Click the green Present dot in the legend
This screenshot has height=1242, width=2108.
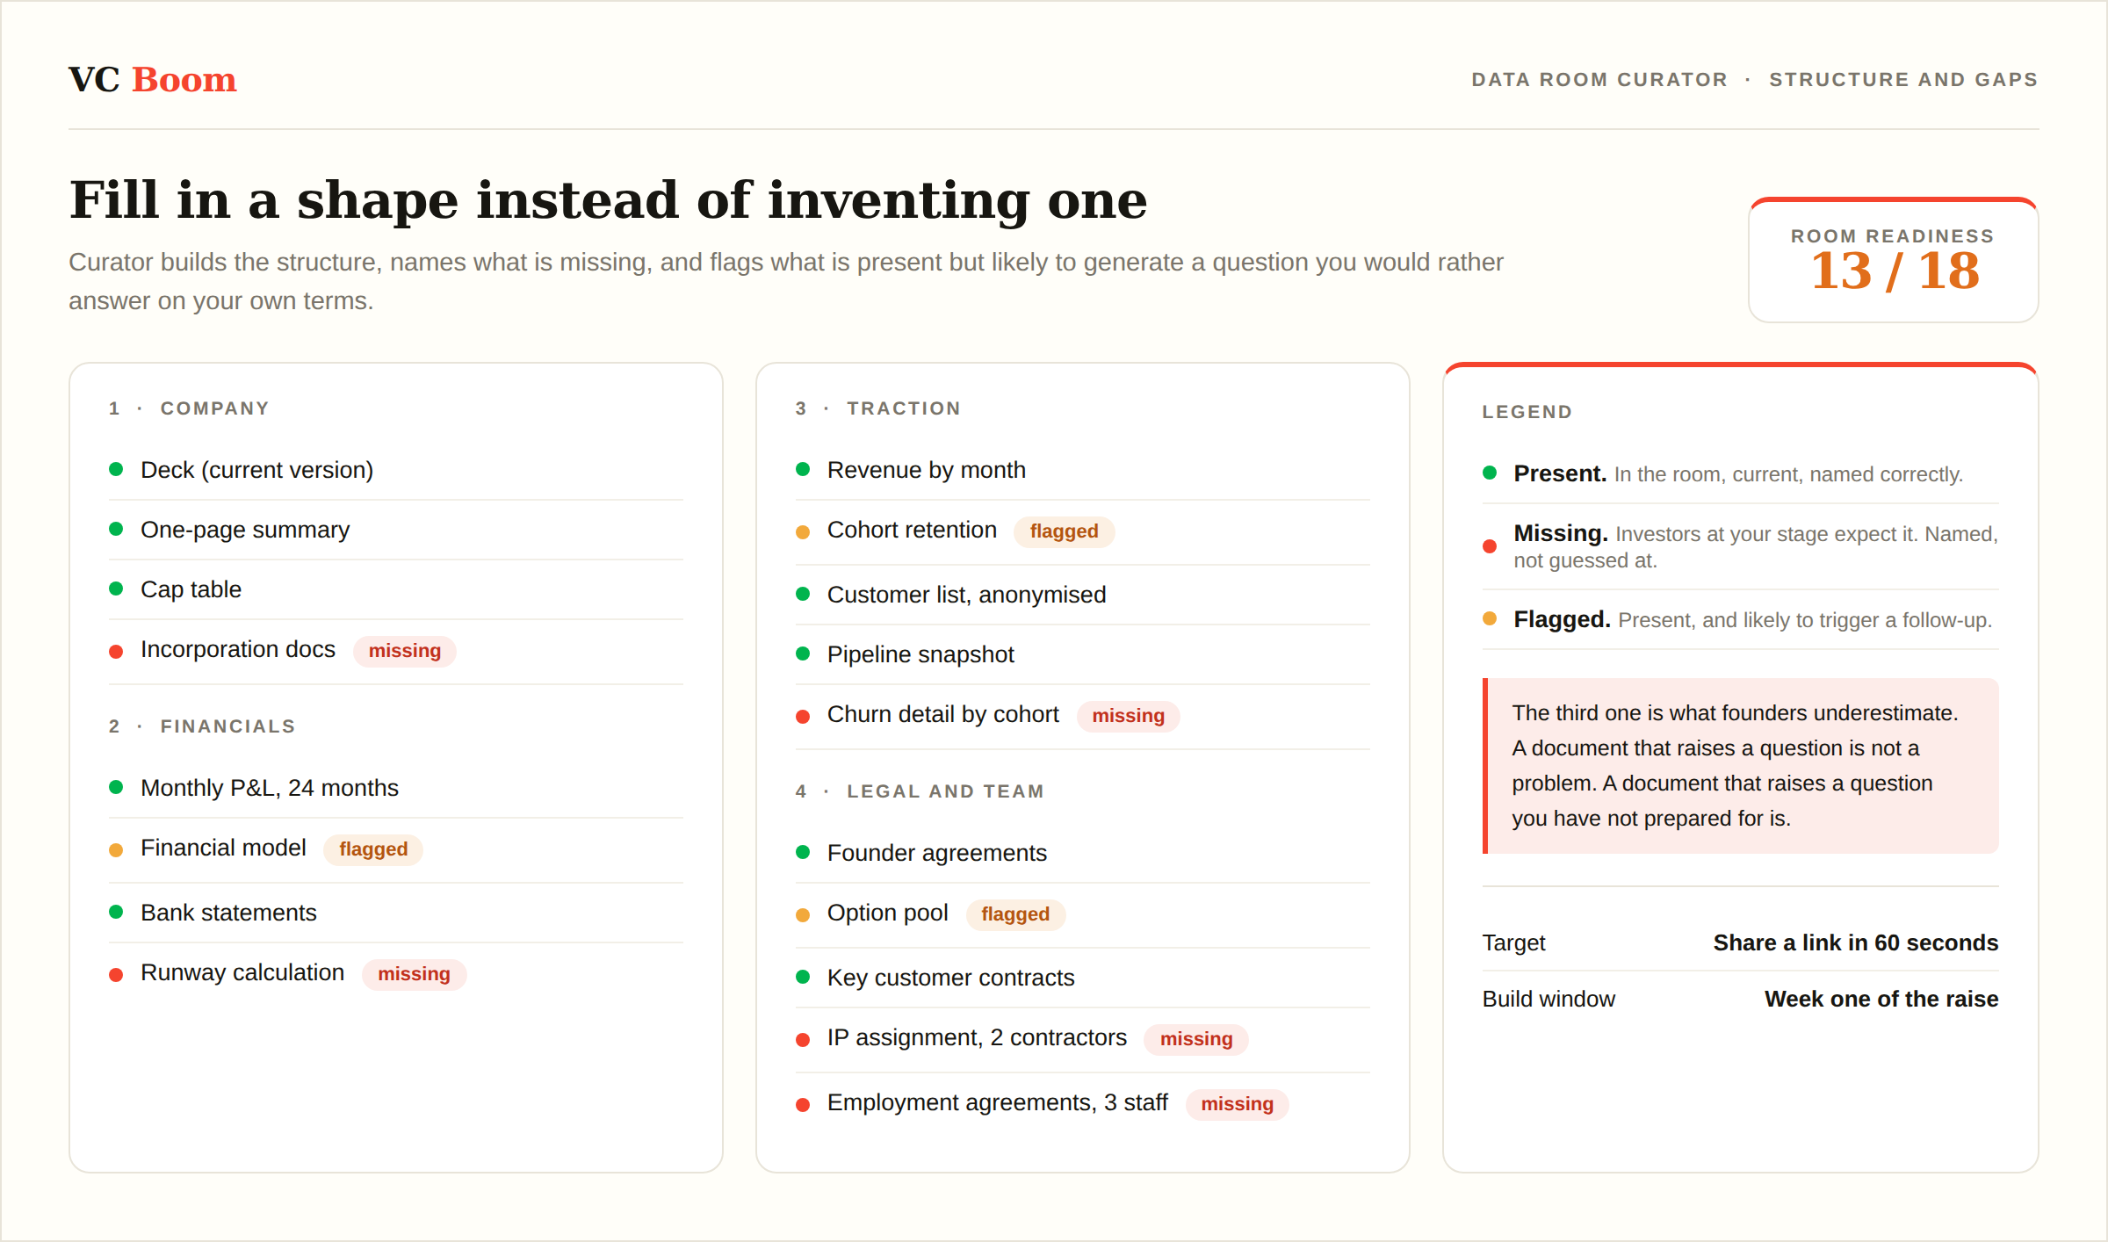[1490, 473]
